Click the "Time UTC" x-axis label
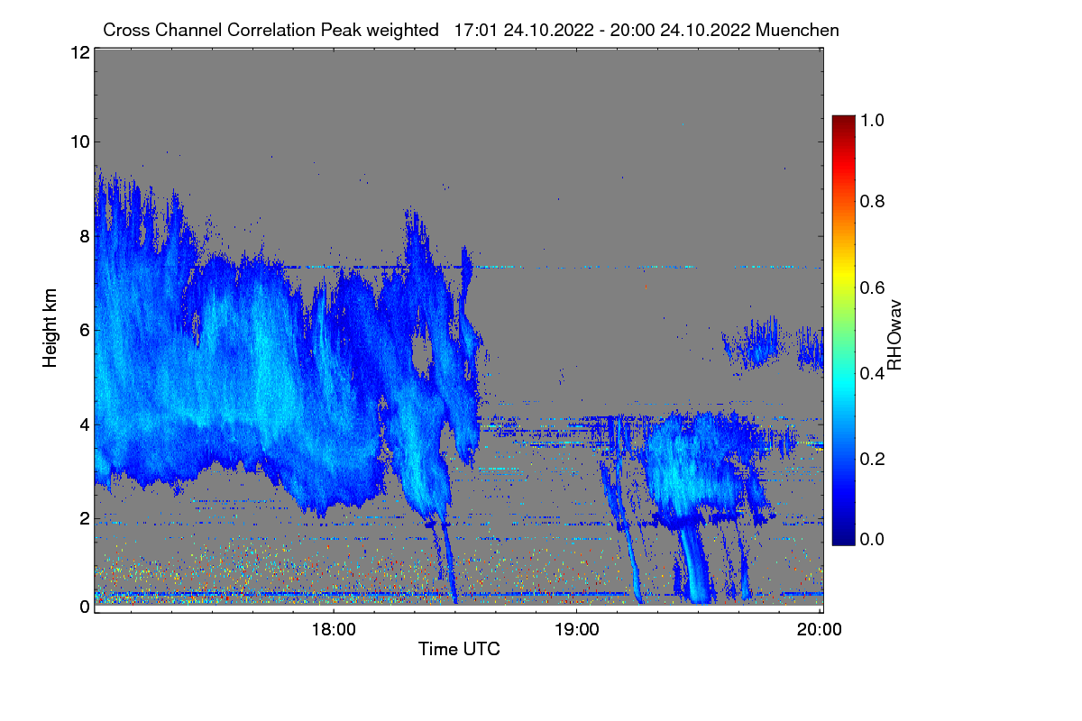1082x721 pixels. pos(459,649)
